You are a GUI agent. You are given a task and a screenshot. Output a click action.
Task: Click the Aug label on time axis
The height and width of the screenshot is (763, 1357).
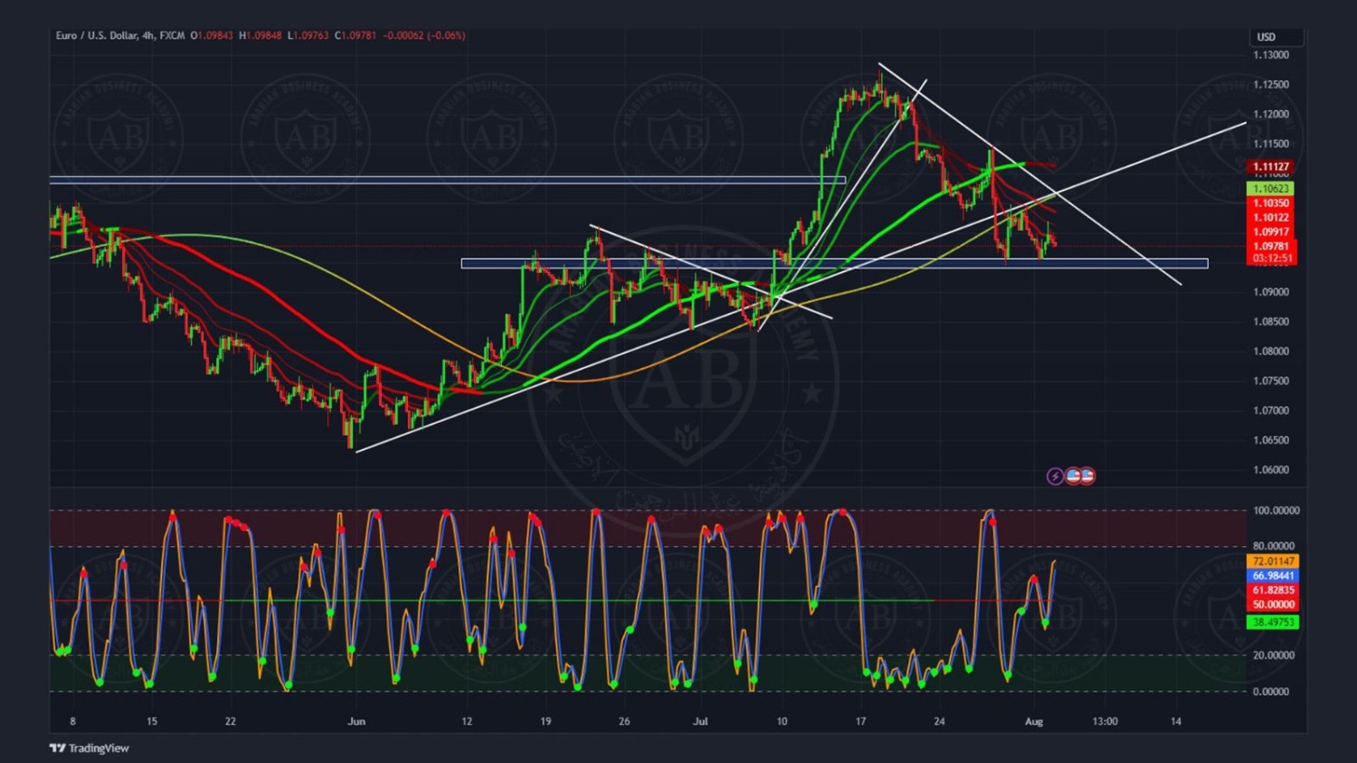click(x=1033, y=721)
